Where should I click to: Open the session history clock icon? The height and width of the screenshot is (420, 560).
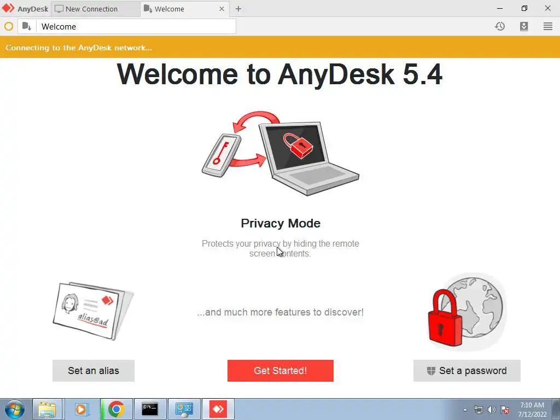tap(500, 26)
